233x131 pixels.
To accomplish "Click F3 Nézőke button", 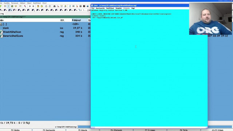I will (x=15, y=130).
